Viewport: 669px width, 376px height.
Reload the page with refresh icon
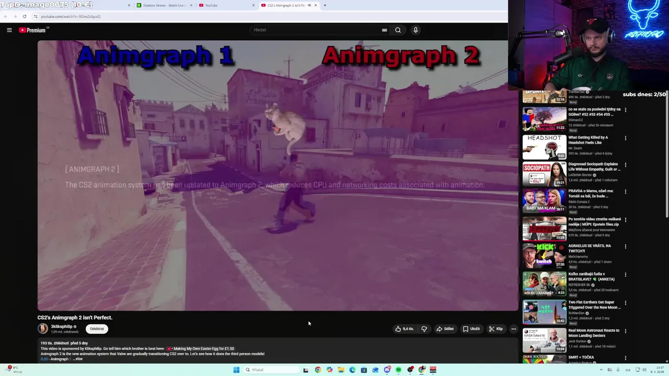point(24,16)
